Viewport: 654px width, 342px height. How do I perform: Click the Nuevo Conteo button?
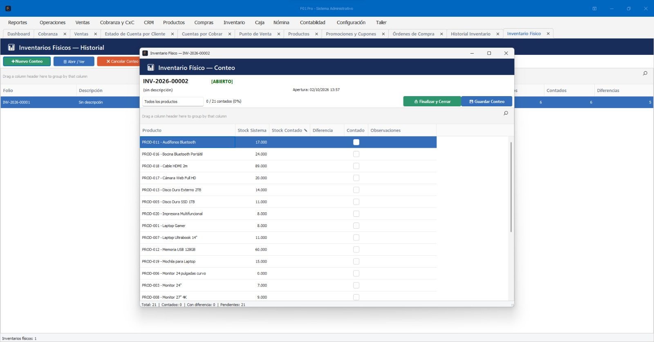[27, 61]
